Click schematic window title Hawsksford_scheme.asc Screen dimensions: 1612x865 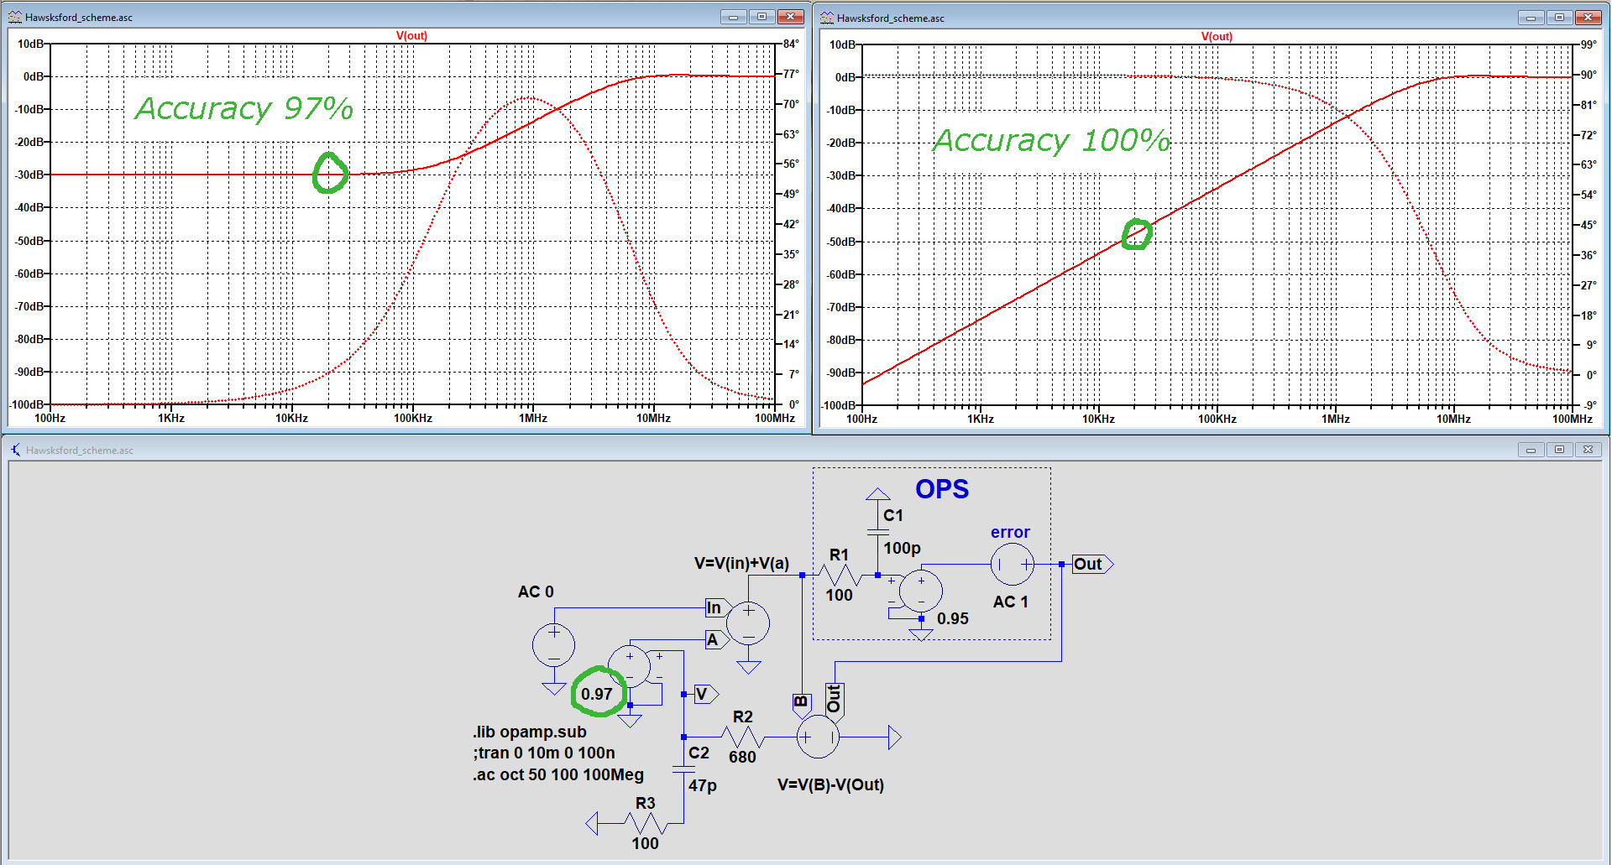(x=80, y=451)
